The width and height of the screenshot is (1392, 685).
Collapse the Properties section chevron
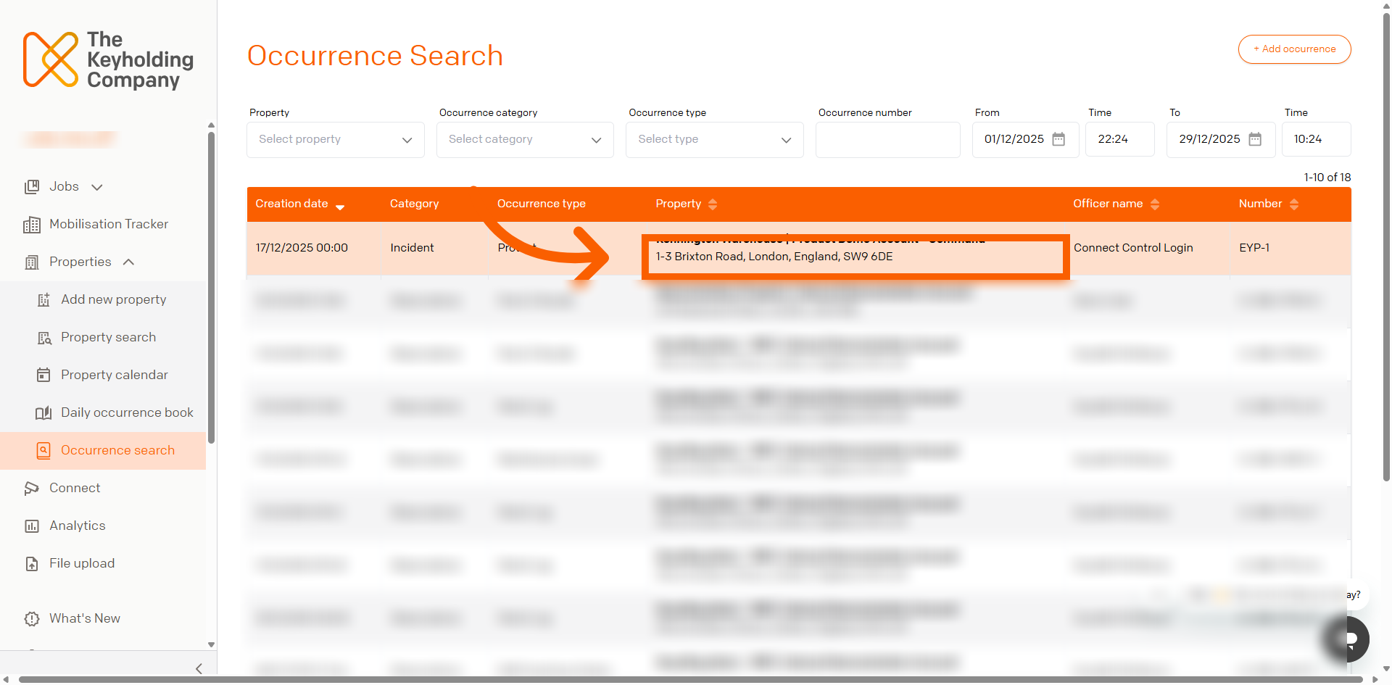[x=128, y=262]
